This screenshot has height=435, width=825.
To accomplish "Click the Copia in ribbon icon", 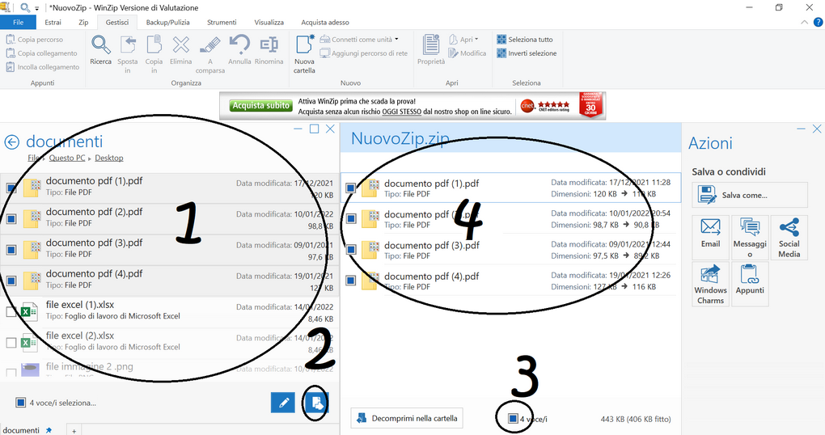I will [154, 54].
